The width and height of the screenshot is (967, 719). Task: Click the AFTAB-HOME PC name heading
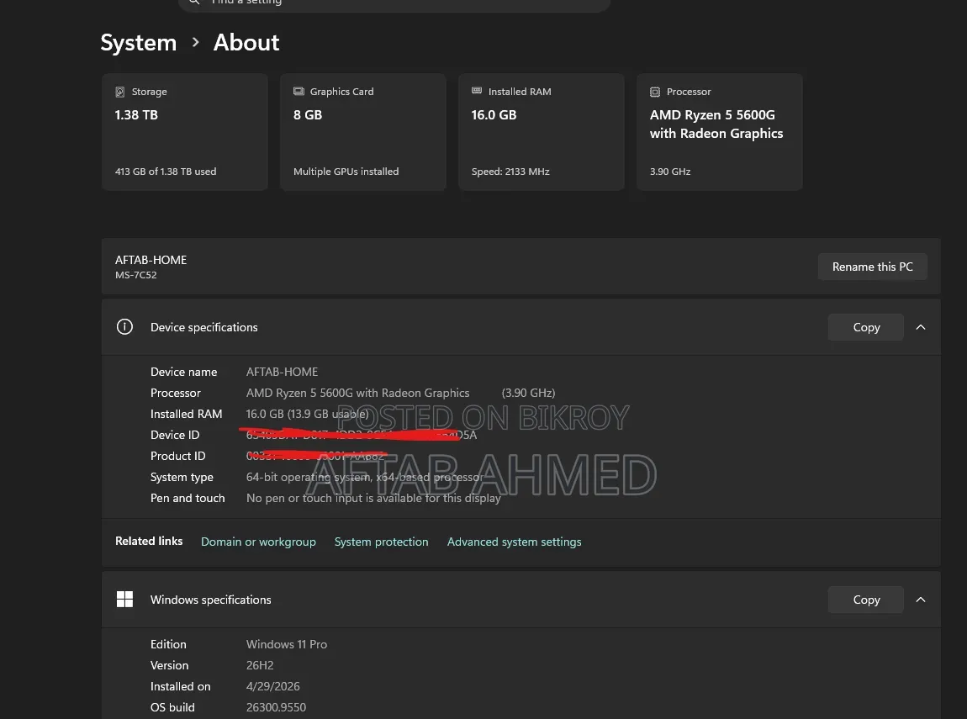point(151,260)
